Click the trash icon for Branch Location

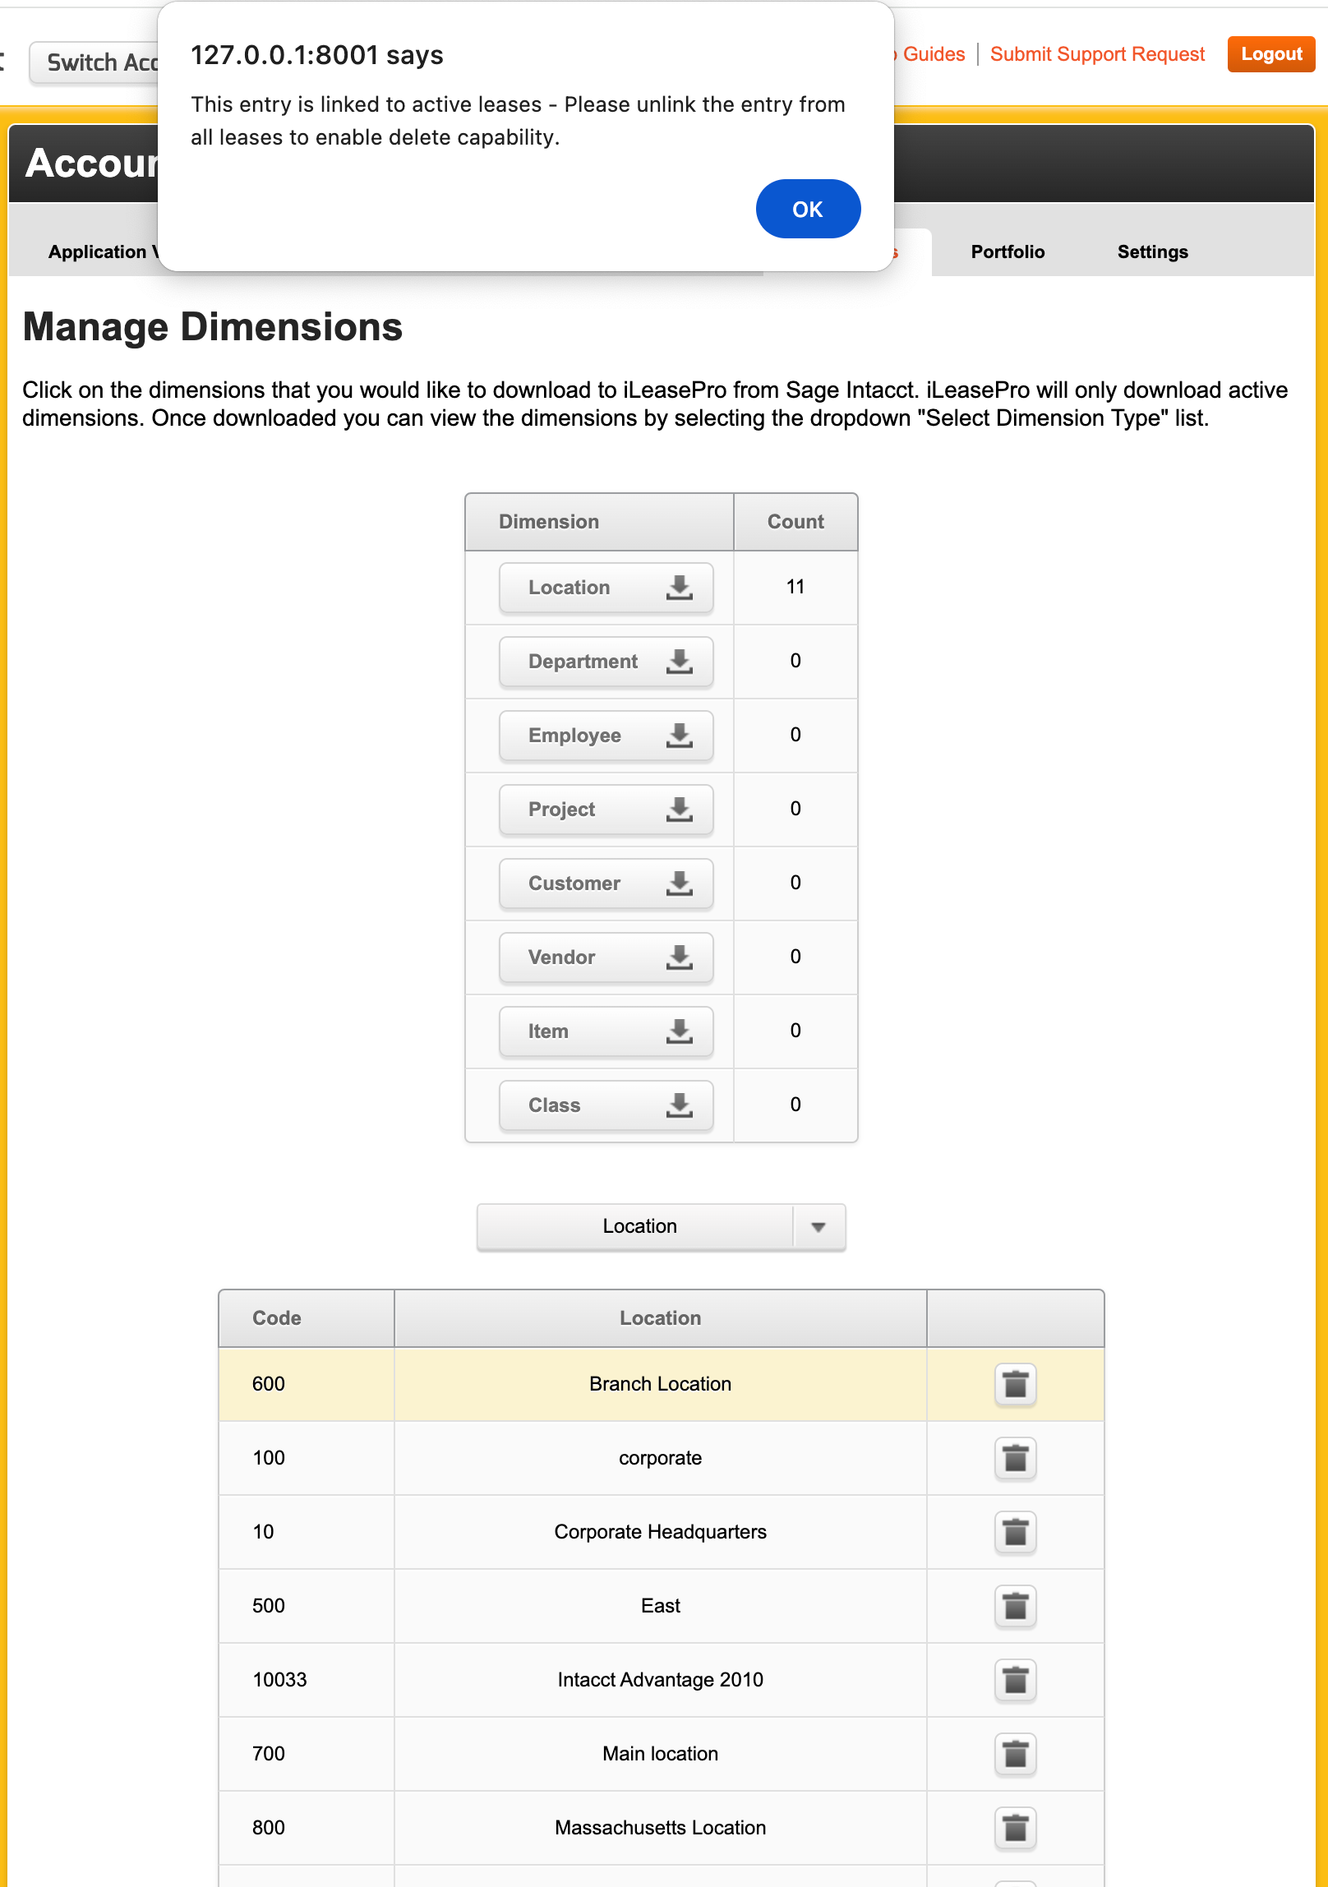point(1015,1384)
